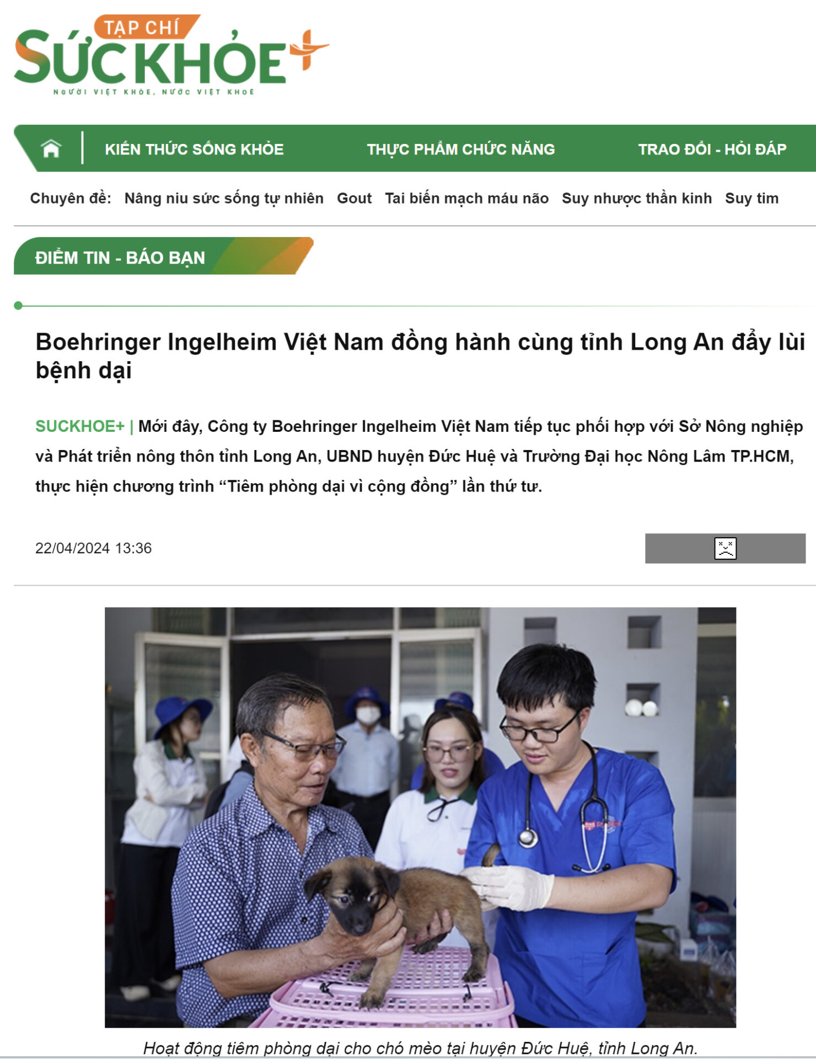Open Trao Đổi - Hỏi Đáp menu

click(x=712, y=149)
